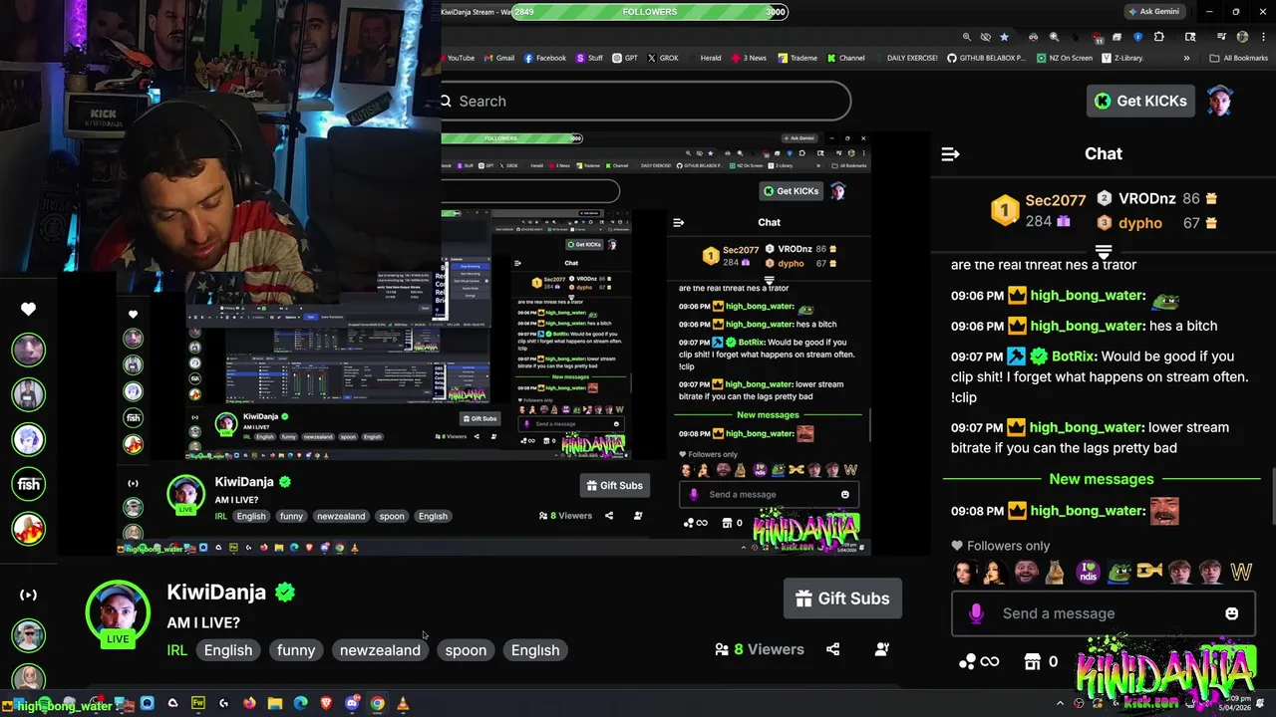Viewport: 1276px width, 717px height.
Task: Click dypho on the gift leaderboard
Action: click(x=1140, y=223)
